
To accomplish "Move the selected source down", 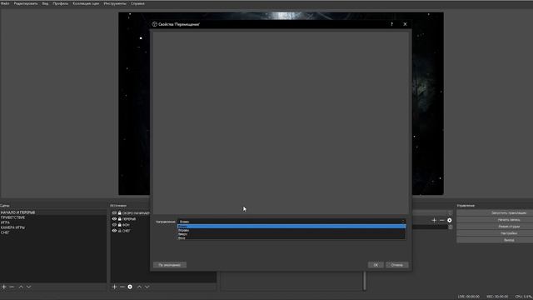I will tap(147, 287).
